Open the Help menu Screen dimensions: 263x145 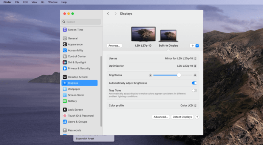tap(64, 2)
